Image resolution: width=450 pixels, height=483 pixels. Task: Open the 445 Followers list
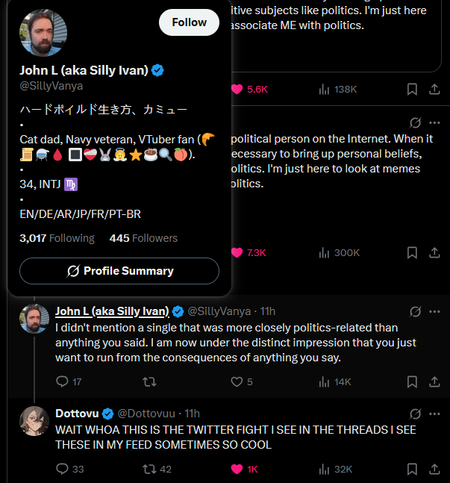click(143, 238)
